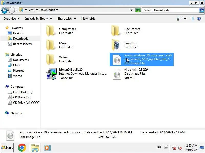Viewport: 205px width, 153px height.
Task: Click the Show desktop monitor icon
Action: [x=202, y=148]
